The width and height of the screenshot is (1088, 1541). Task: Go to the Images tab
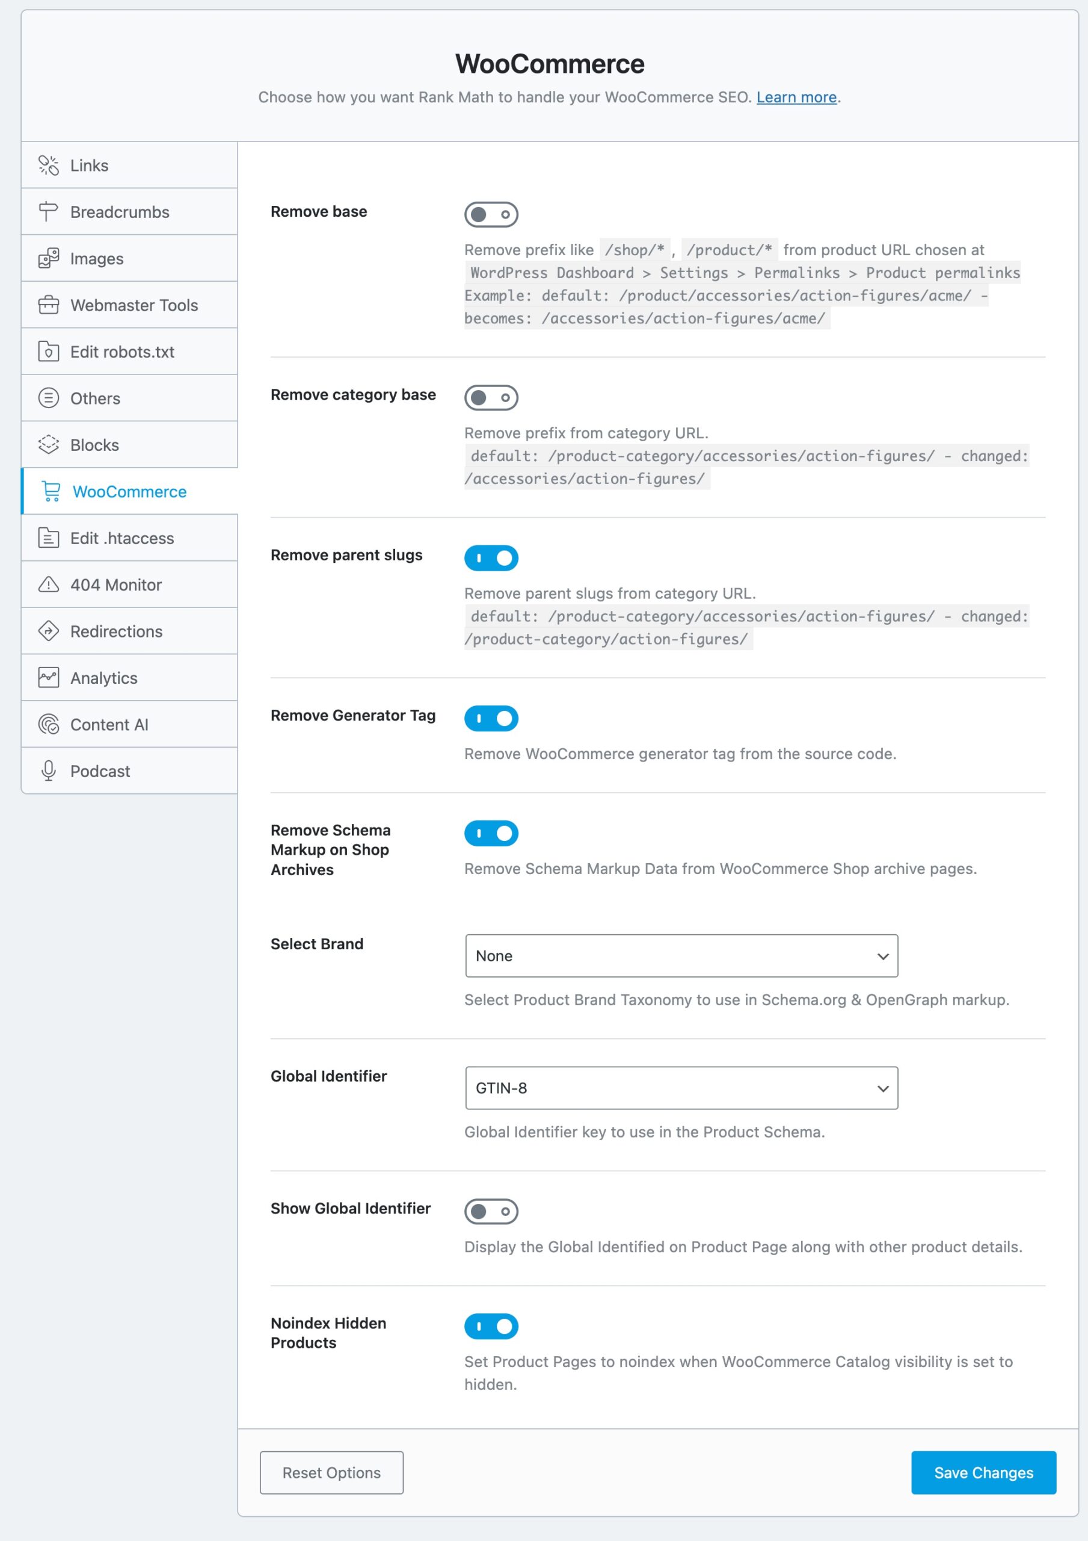coord(129,258)
